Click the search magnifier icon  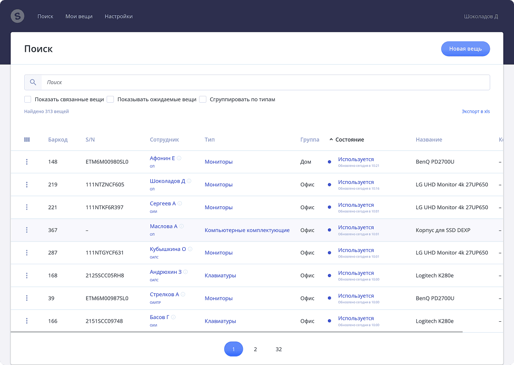[33, 82]
